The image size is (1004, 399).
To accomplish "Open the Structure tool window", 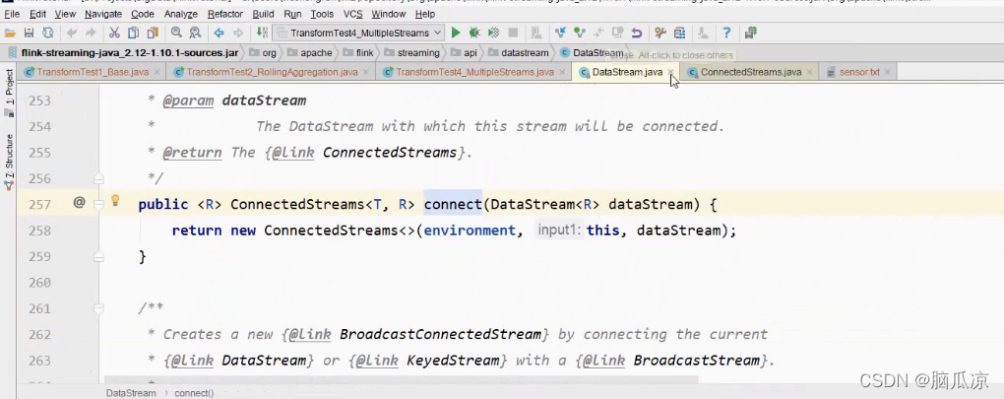I will point(9,161).
